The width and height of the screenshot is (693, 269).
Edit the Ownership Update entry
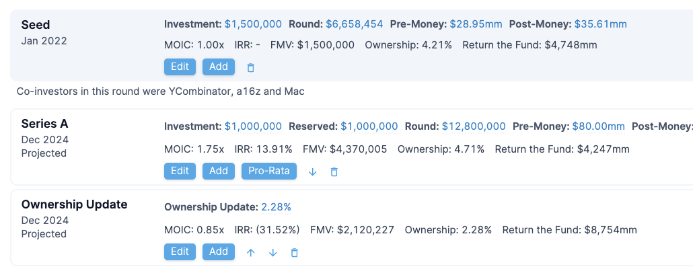pos(180,252)
